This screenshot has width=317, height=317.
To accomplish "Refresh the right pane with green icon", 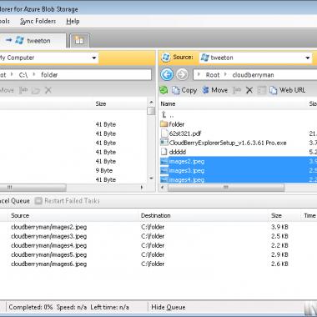I will coord(164,90).
